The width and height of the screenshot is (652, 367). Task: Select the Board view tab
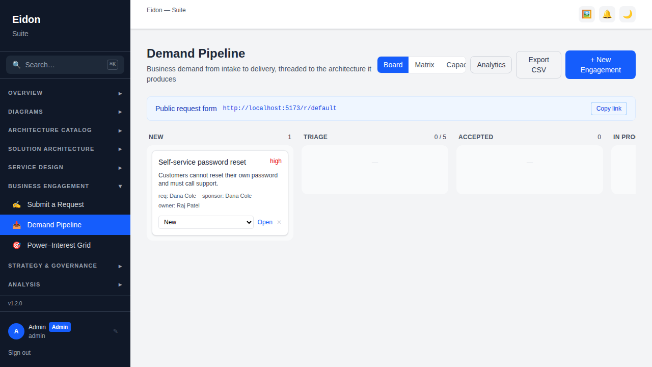[x=393, y=65]
